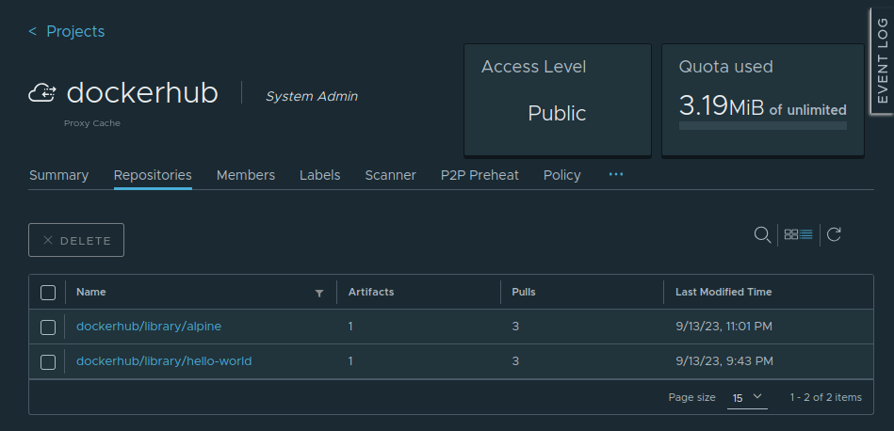Click the proxy cache cloud icon
Image resolution: width=894 pixels, height=431 pixels.
43,93
